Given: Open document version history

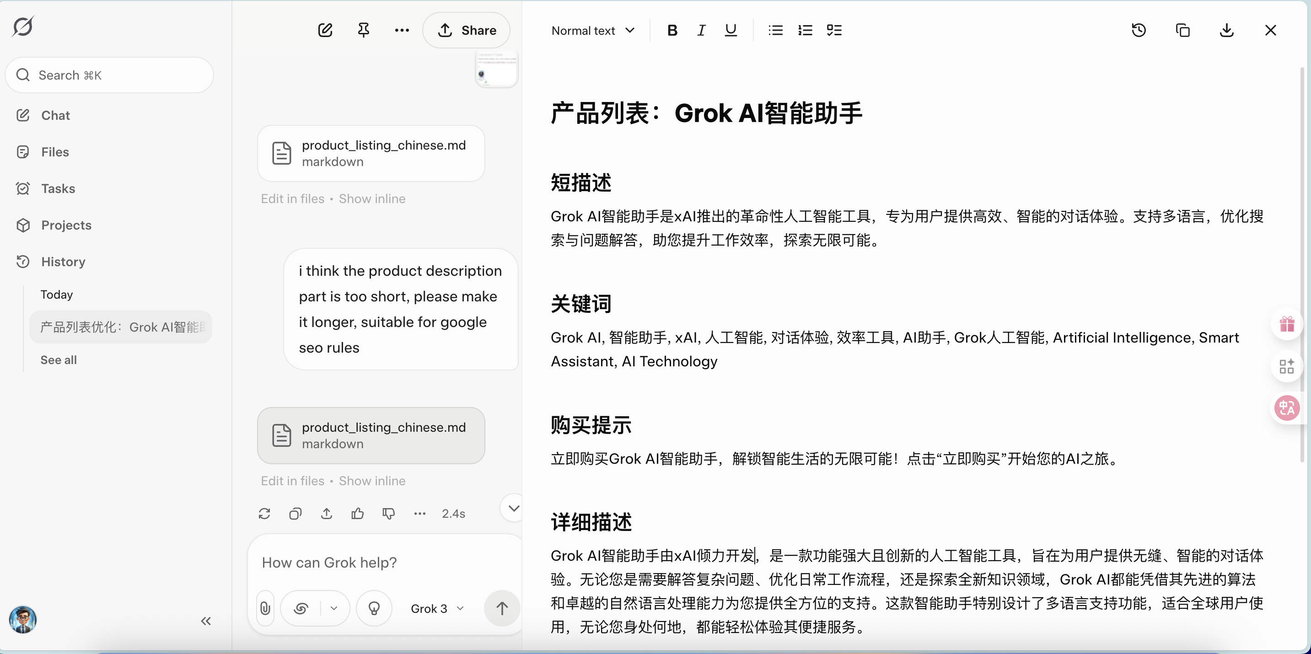Looking at the screenshot, I should click(1139, 31).
